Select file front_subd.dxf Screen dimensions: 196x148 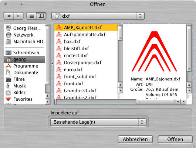(x=86, y=76)
